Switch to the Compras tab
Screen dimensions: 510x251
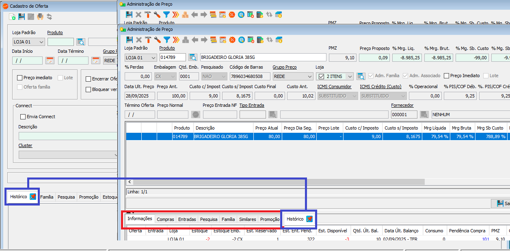click(165, 219)
